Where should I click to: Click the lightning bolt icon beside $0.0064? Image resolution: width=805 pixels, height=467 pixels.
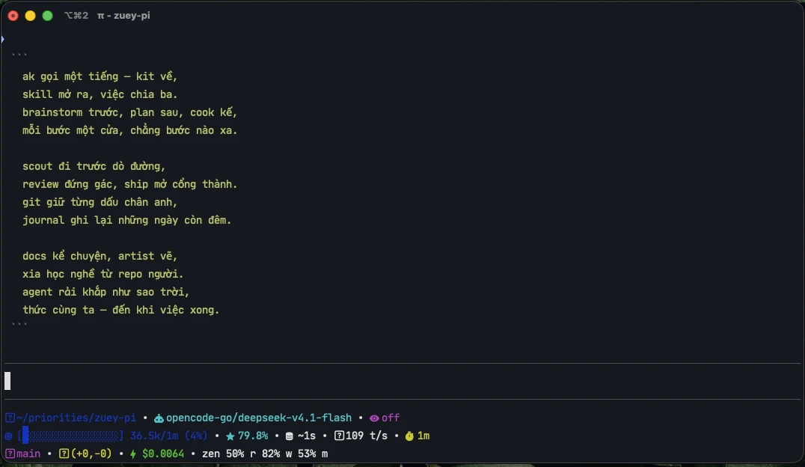click(x=133, y=454)
